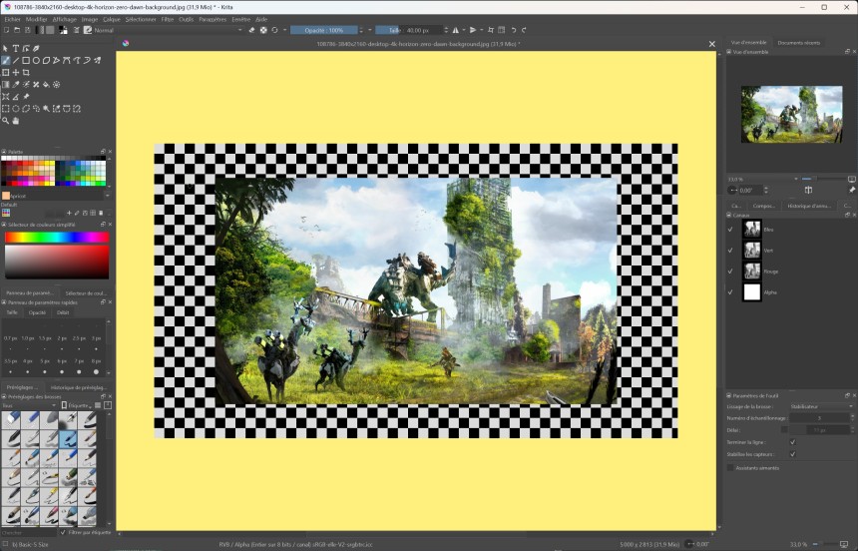The height and width of the screenshot is (551, 858).
Task: Select the Rectangle shape tool
Action: (x=26, y=60)
